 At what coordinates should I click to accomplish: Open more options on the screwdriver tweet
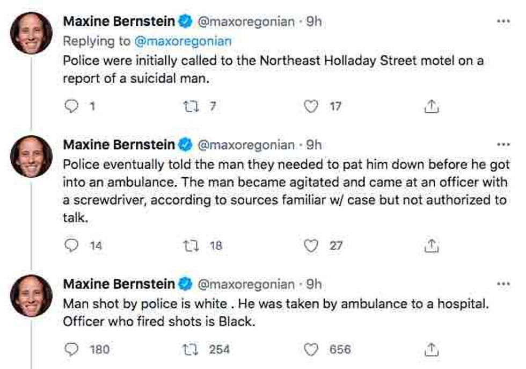[502, 144]
